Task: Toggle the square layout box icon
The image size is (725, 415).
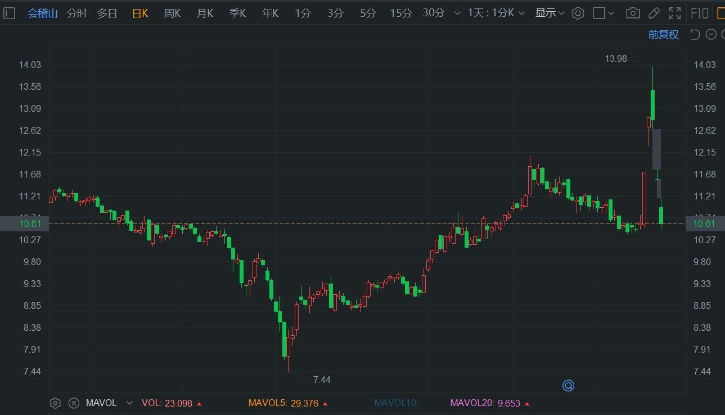Action: coord(599,13)
